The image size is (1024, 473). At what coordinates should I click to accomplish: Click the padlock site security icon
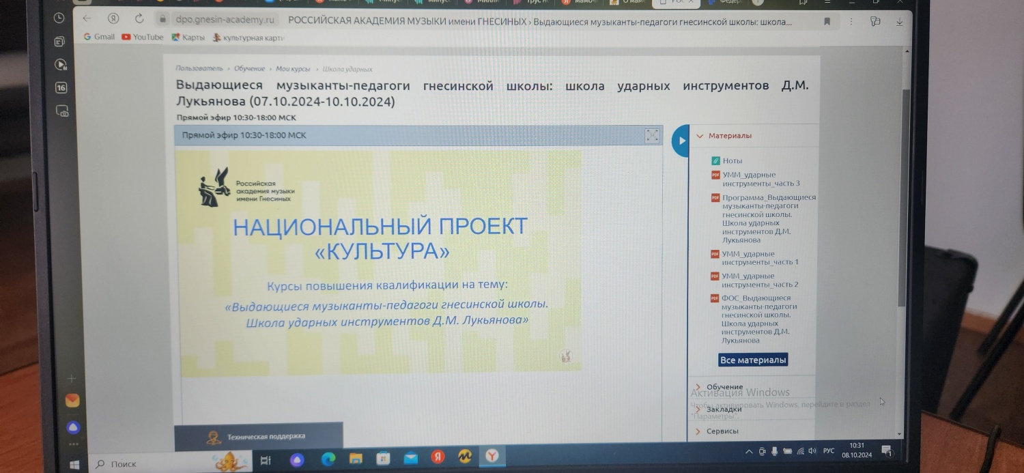point(162,20)
